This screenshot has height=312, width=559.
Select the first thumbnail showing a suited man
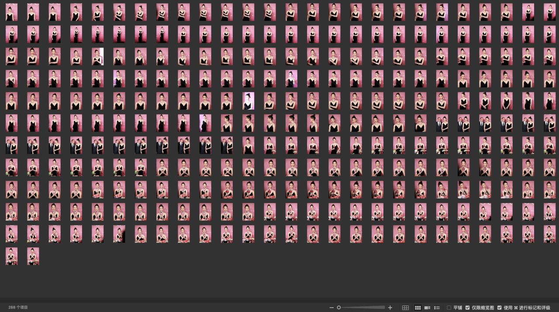(x=442, y=123)
